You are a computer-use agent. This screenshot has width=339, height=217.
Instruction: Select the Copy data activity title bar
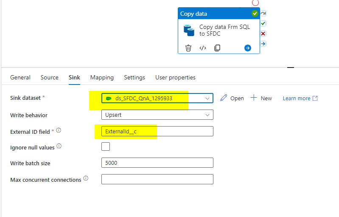219,14
